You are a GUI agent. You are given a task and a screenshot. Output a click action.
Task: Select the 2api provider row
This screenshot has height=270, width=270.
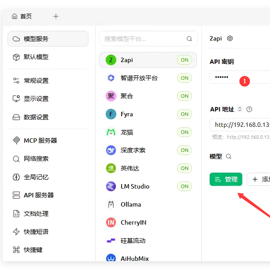(x=148, y=60)
